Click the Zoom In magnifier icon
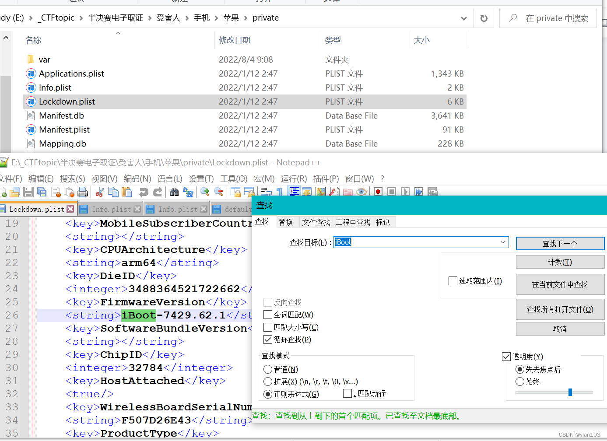 click(x=204, y=192)
